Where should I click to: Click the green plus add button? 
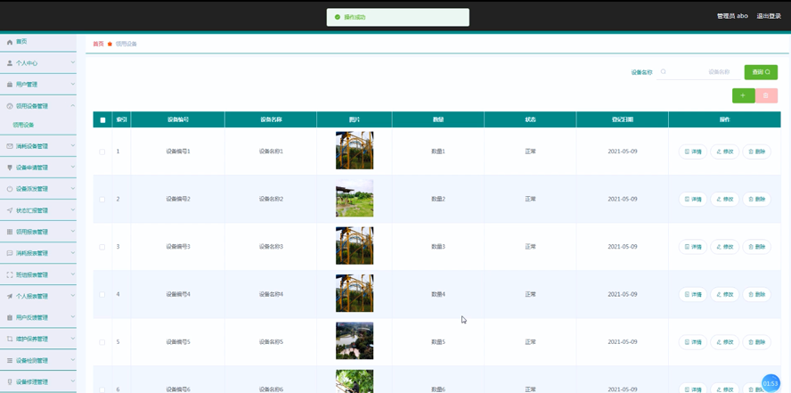tap(743, 95)
